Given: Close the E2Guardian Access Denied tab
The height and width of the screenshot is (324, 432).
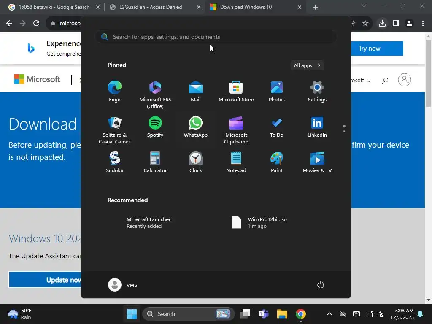Looking at the screenshot, I should coord(199,7).
